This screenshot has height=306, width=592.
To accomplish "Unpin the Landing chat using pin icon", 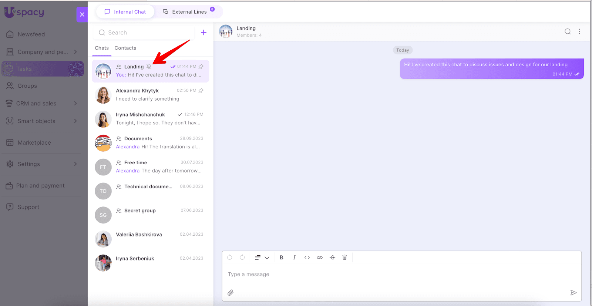I will (201, 67).
